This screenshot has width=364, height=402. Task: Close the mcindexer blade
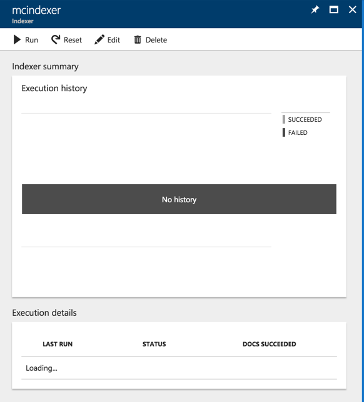353,10
